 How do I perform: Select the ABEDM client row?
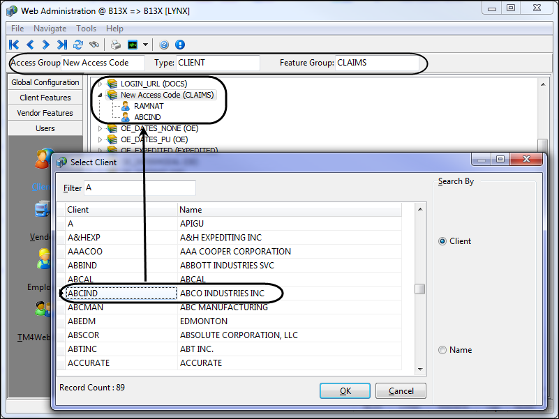229,321
